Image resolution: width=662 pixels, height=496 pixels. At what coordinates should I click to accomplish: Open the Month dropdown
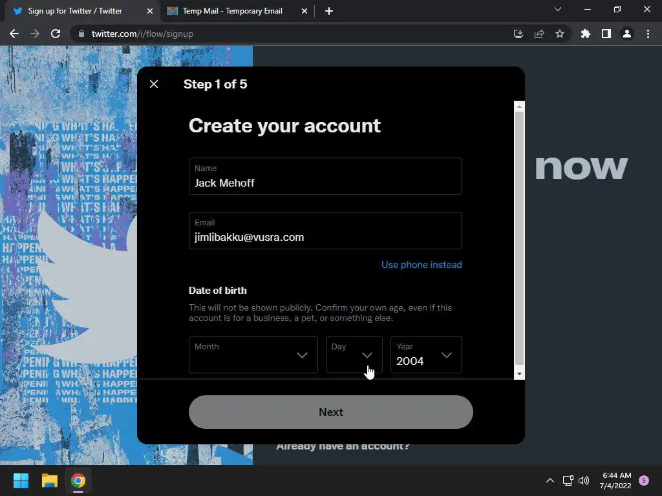253,355
